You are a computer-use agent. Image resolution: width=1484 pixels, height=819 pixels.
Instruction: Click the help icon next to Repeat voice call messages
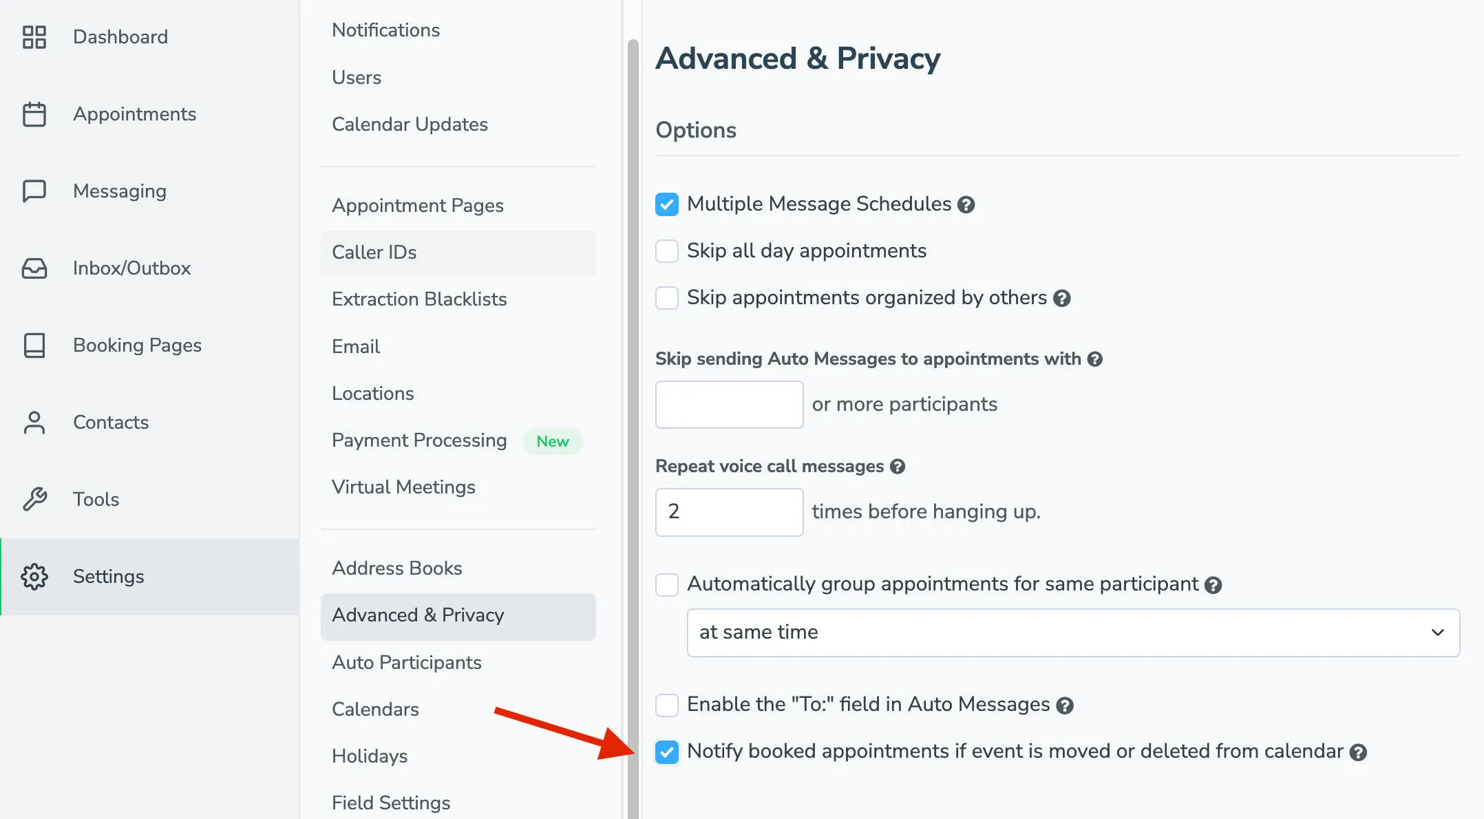pos(897,466)
